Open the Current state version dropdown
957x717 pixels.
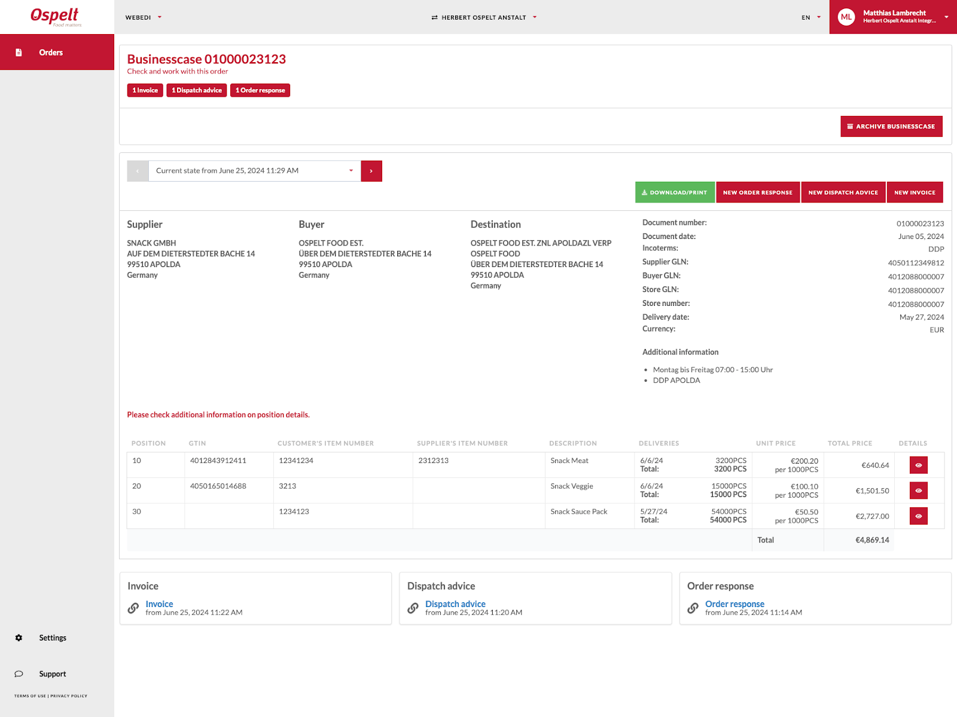254,171
